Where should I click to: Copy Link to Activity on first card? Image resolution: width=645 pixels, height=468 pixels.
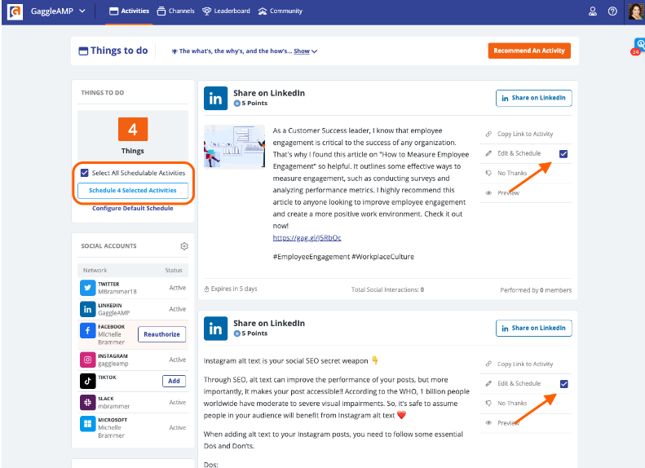519,134
